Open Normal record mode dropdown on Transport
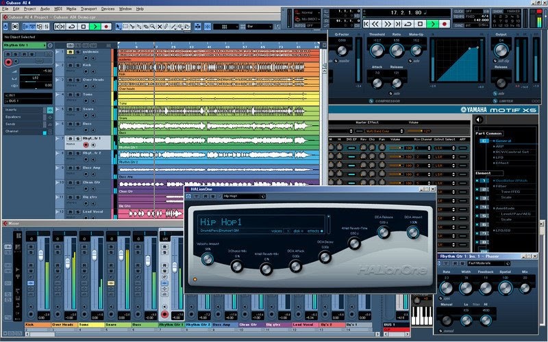 307,12
